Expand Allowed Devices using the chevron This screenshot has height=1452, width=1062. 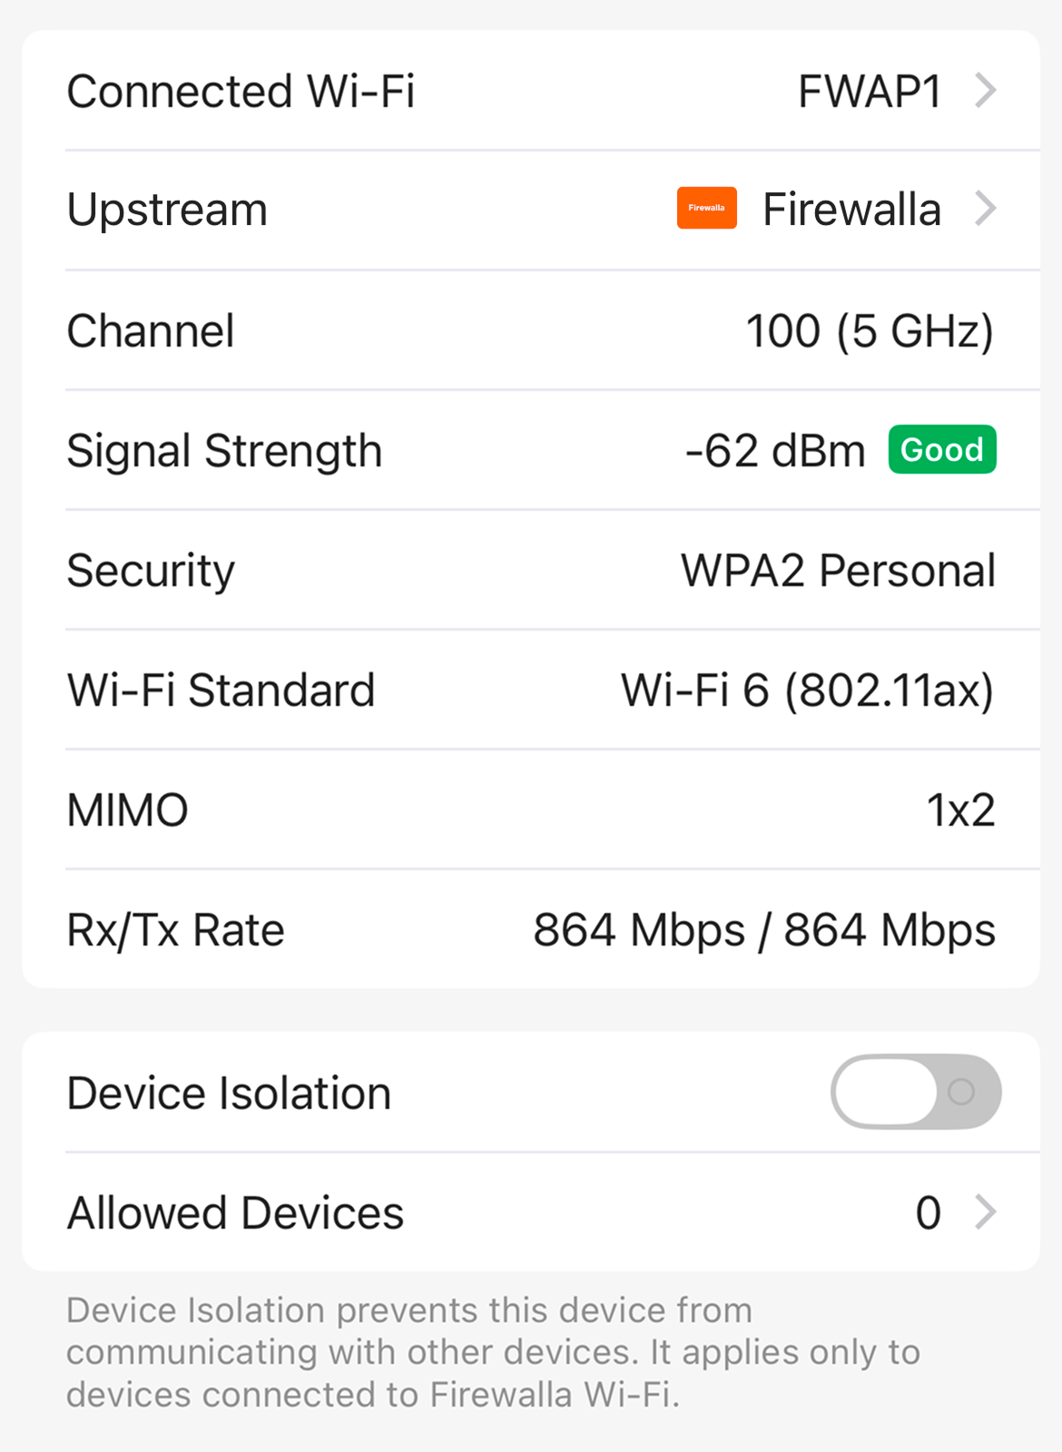coord(986,1212)
